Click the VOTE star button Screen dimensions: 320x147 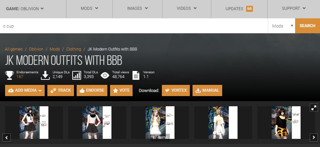point(121,91)
